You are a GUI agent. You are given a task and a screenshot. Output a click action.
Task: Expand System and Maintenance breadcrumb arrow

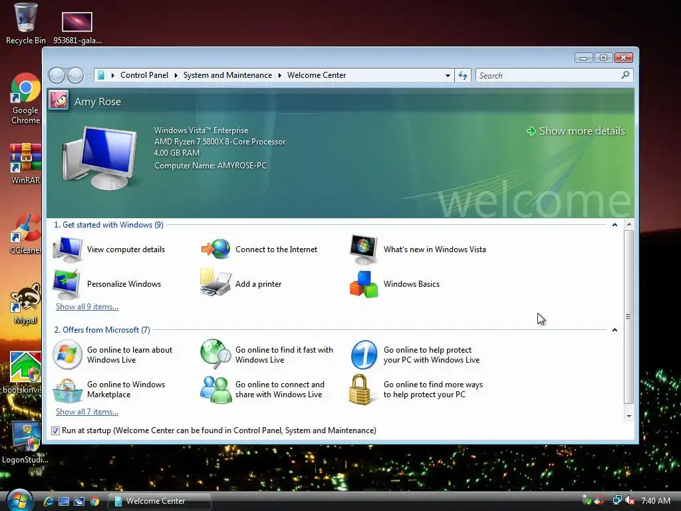click(x=280, y=76)
